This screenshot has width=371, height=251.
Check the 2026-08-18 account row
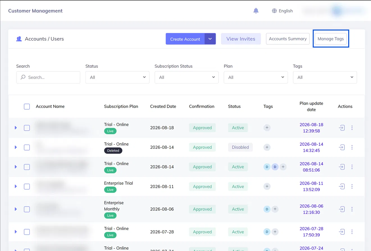pyautogui.click(x=27, y=128)
